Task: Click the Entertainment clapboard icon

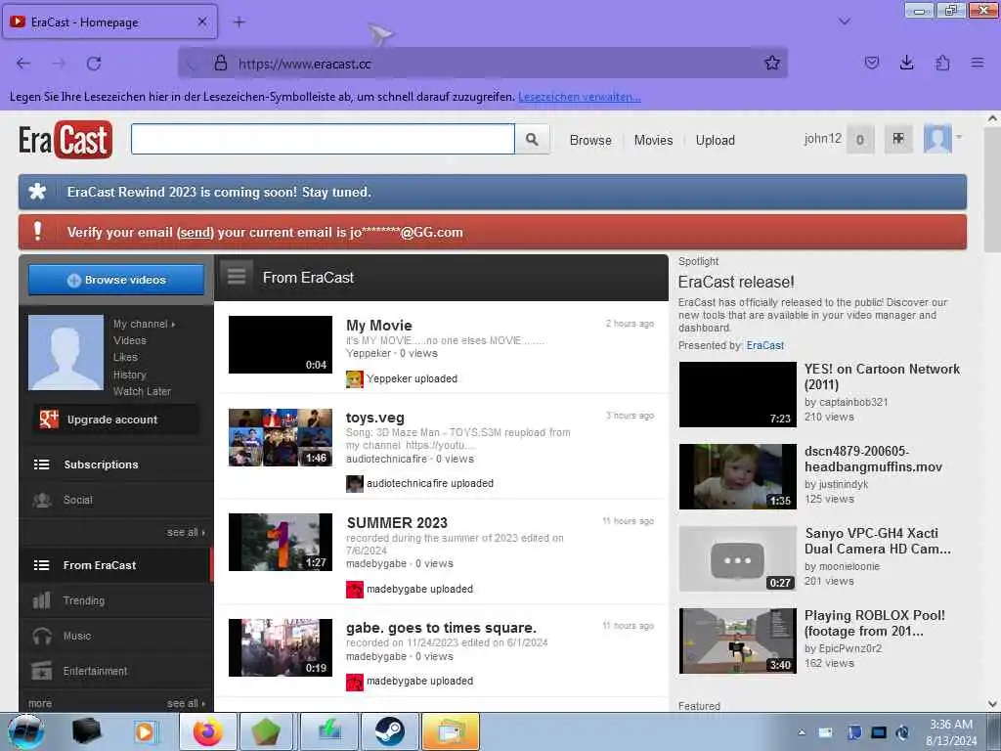Action: tap(41, 671)
